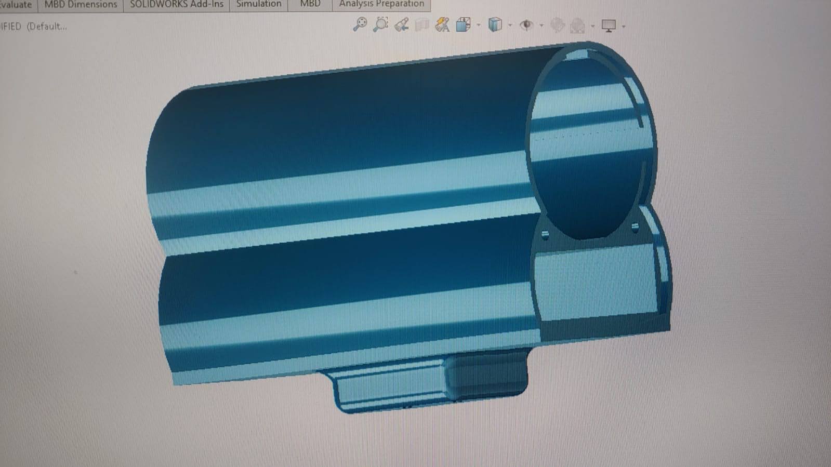
Task: Expand the Hide/Show Items dropdown arrow
Action: [542, 25]
